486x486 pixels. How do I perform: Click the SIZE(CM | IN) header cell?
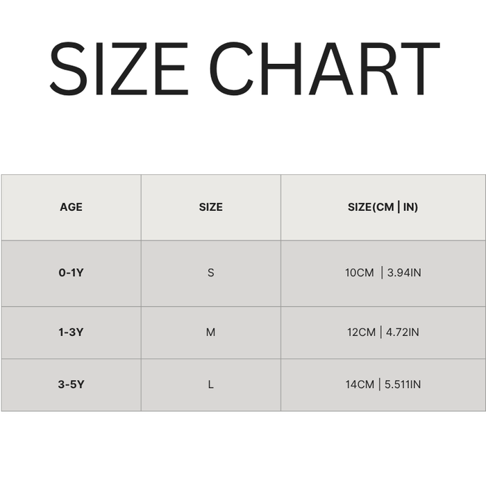(383, 207)
